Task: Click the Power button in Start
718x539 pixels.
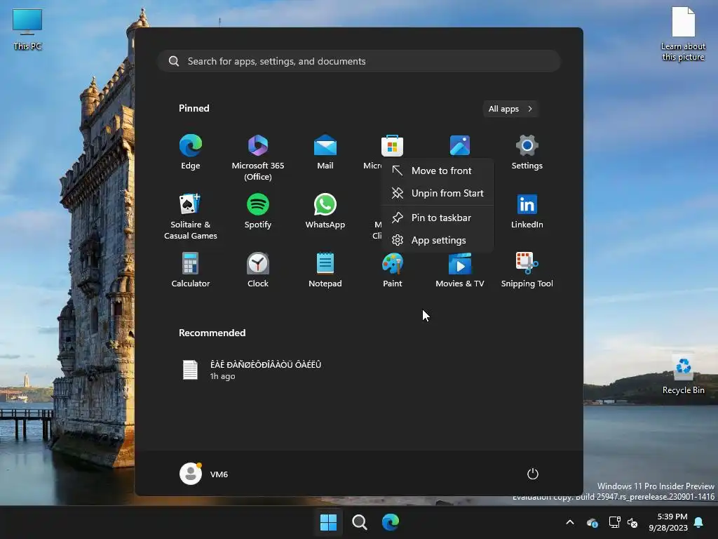Action: [x=533, y=474]
